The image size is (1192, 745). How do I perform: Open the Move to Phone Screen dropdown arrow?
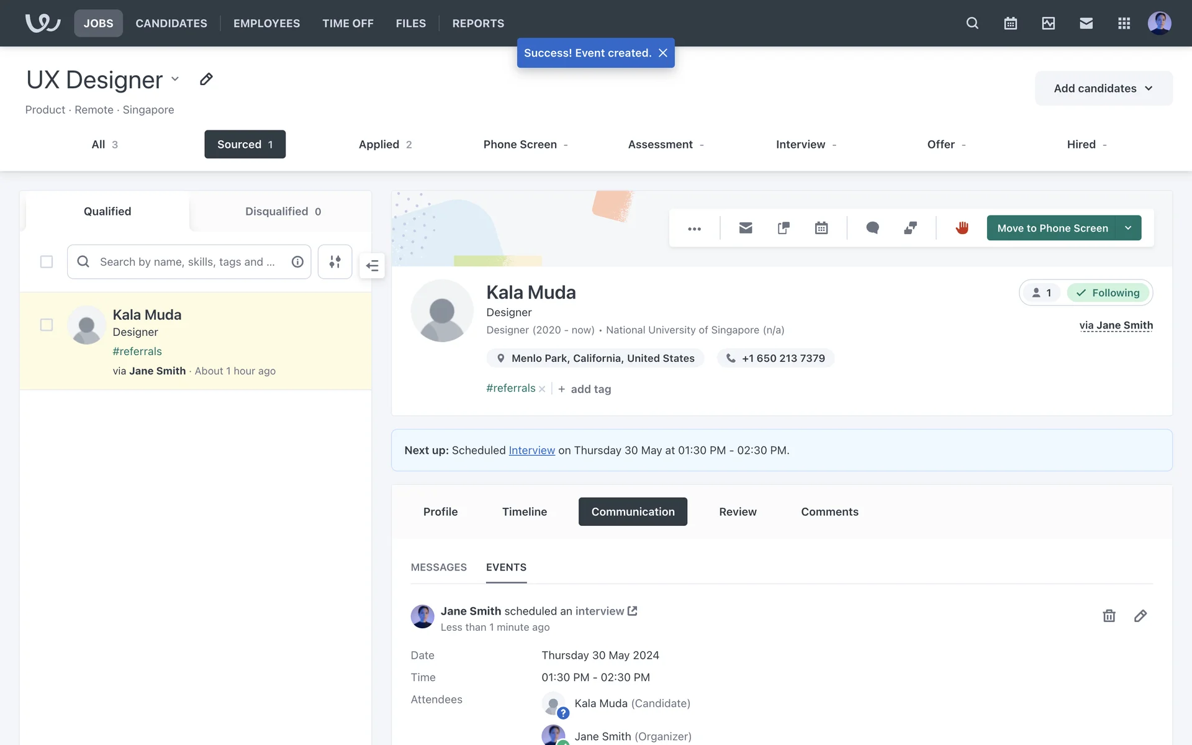[1128, 228]
